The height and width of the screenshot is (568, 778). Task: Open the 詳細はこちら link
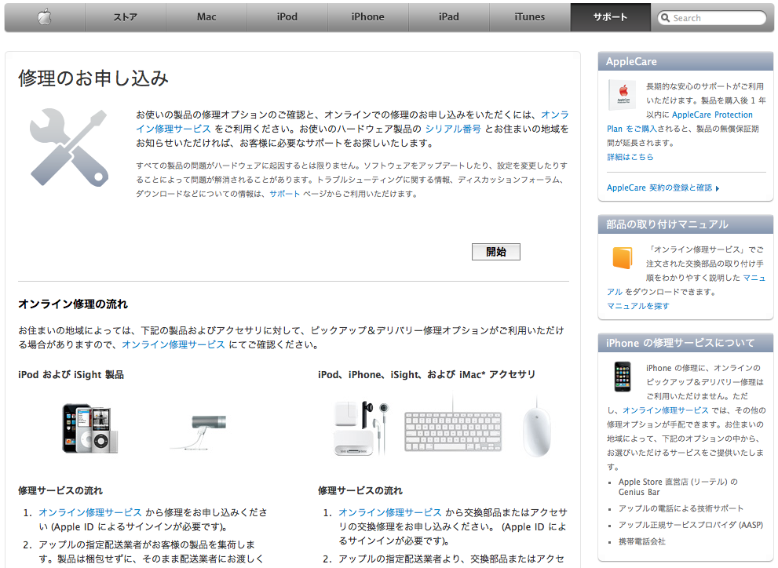coord(630,157)
